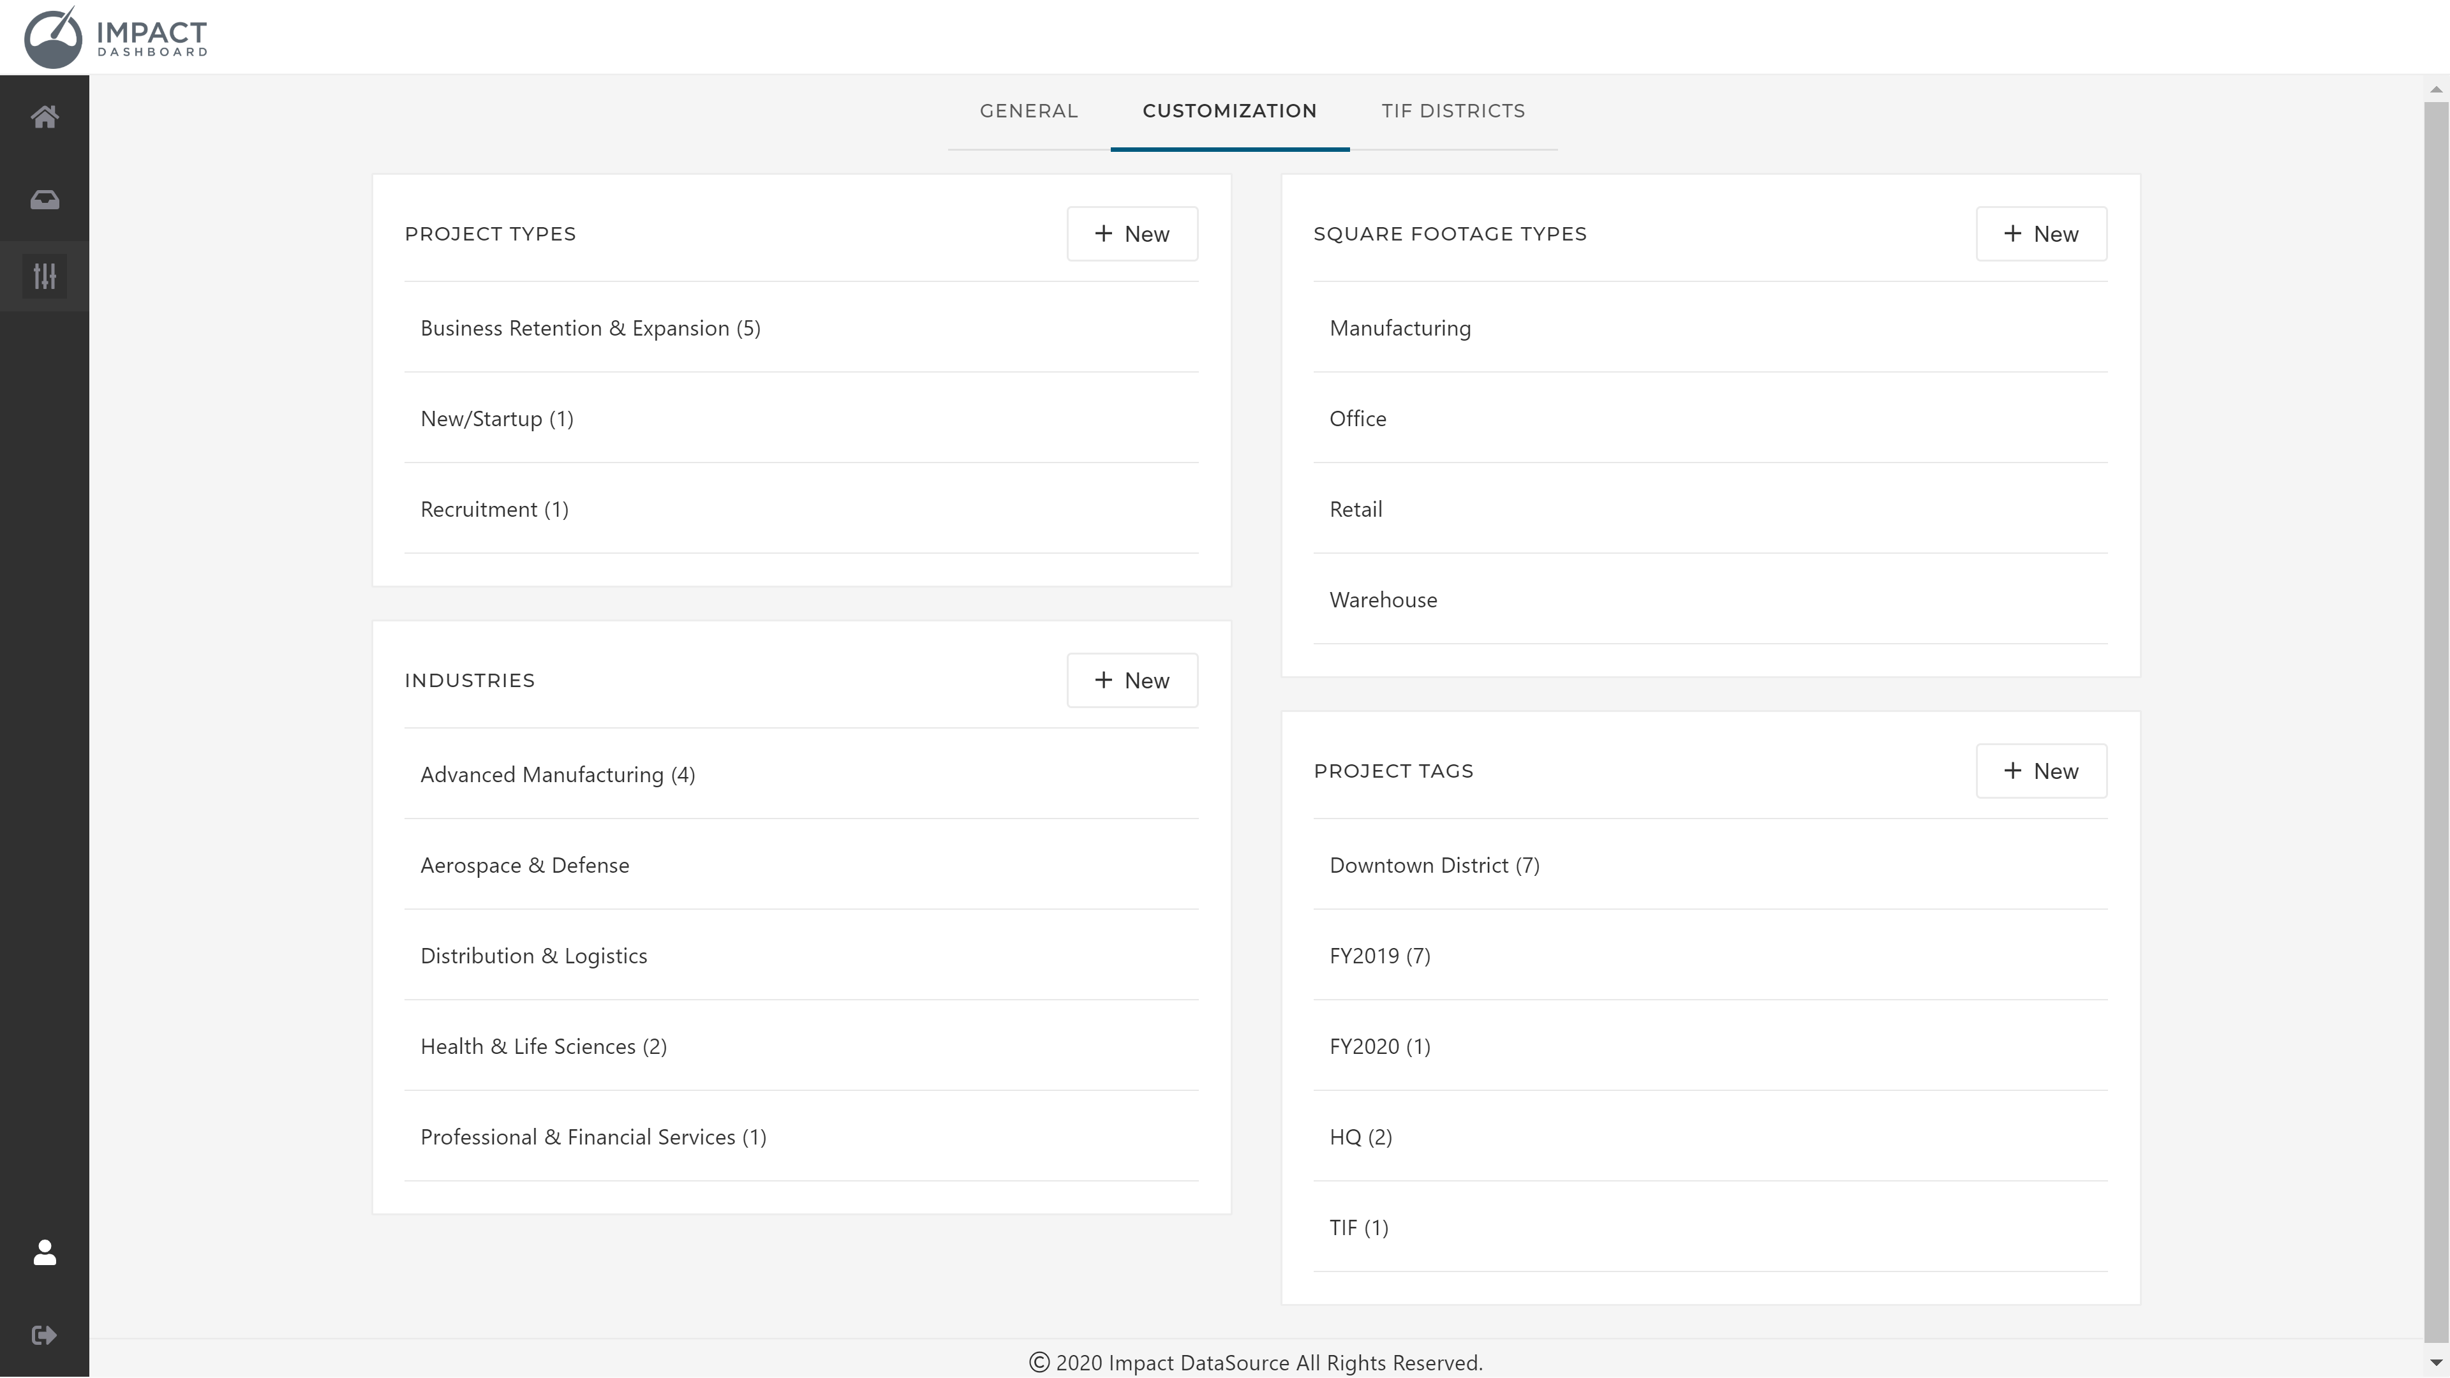This screenshot has width=2450, height=1378.
Task: Switch to the General tab
Action: (1029, 111)
